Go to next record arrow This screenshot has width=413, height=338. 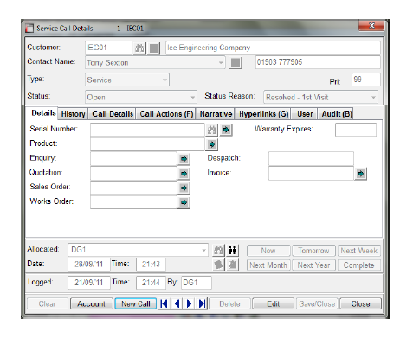pyautogui.click(x=190, y=303)
